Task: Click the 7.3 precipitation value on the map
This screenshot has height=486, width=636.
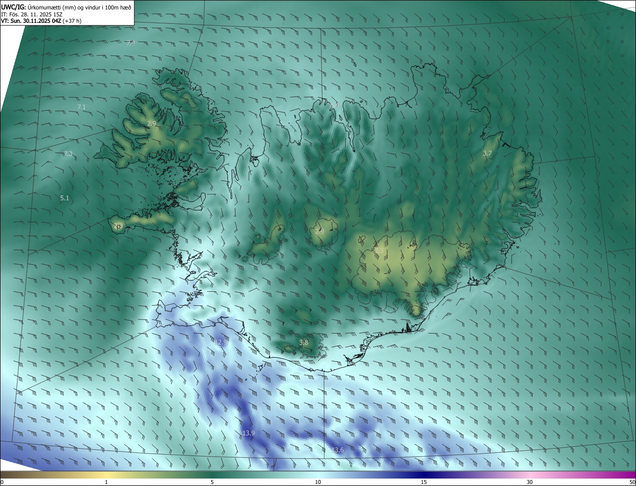Action: (68, 154)
